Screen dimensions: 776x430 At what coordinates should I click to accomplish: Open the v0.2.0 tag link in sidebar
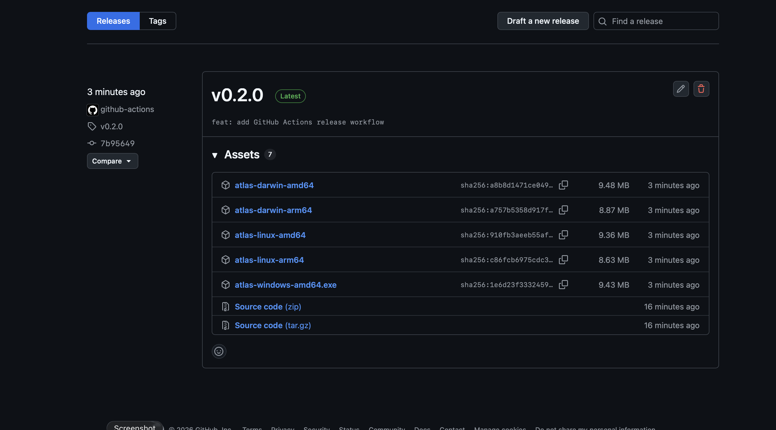pyautogui.click(x=111, y=126)
